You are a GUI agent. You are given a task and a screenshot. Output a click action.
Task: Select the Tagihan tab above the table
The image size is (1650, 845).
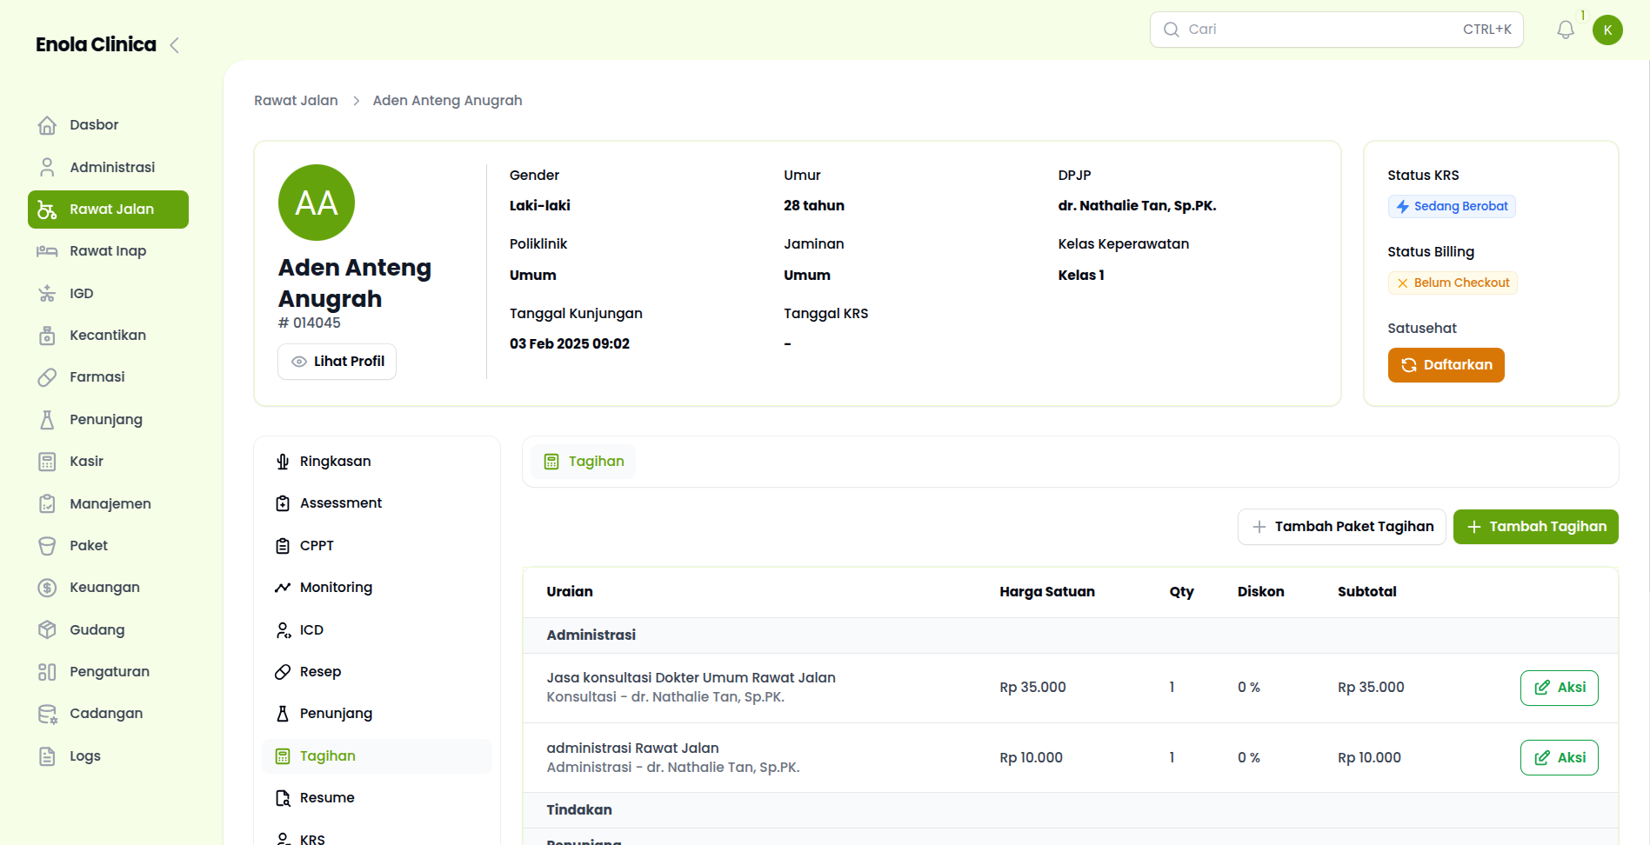click(585, 462)
